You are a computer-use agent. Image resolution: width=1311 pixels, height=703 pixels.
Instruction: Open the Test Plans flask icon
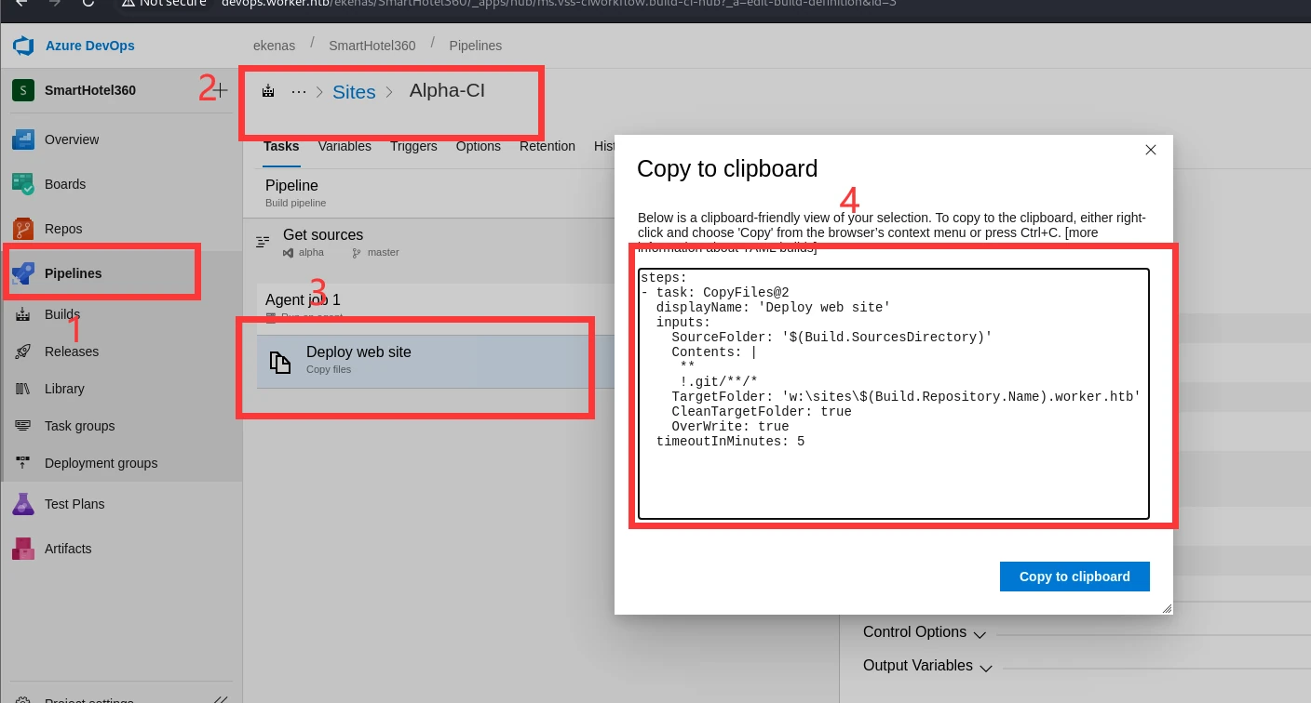click(x=23, y=504)
